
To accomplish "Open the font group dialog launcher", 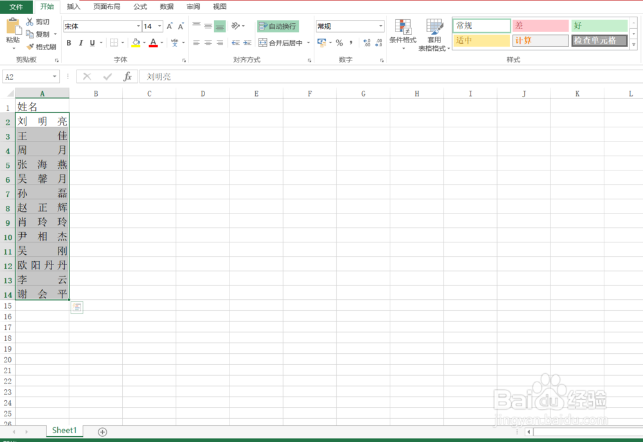I will (184, 60).
